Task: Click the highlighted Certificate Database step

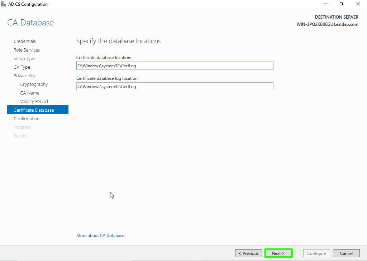Action: coord(34,110)
